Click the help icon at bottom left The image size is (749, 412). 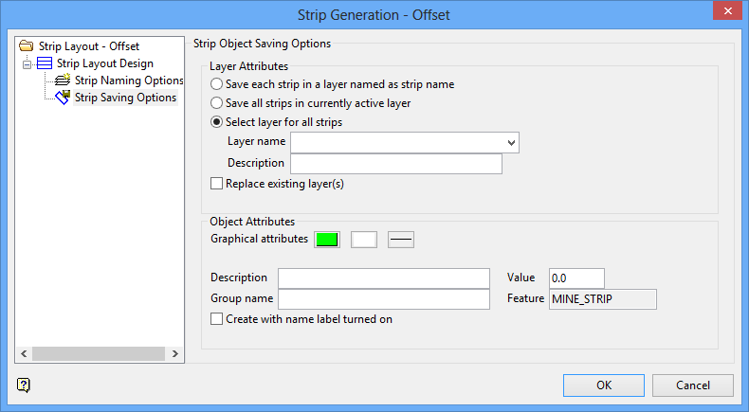[24, 385]
